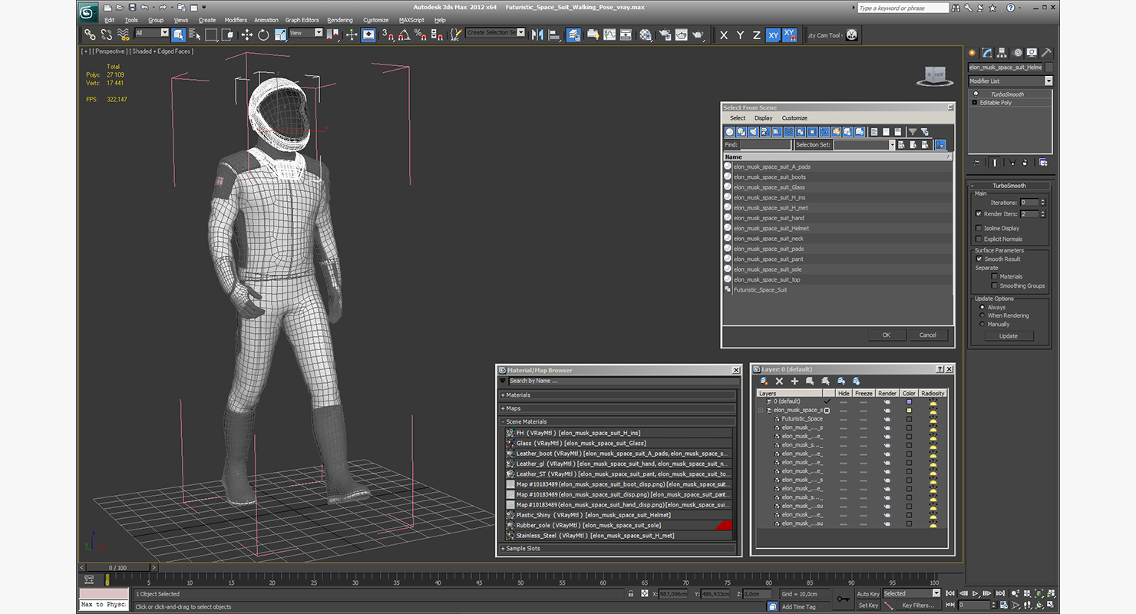The width and height of the screenshot is (1136, 614).
Task: Choose the Select and Move tool
Action: click(247, 35)
